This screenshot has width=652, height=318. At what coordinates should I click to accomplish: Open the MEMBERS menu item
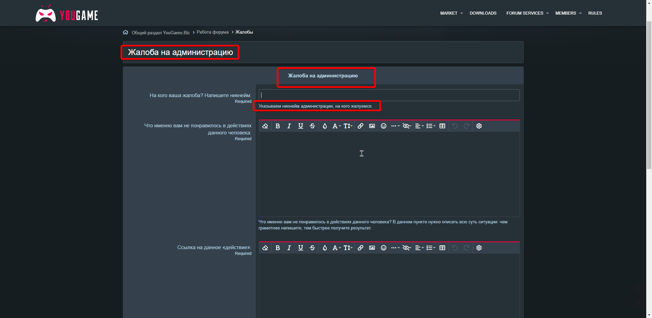pos(566,13)
